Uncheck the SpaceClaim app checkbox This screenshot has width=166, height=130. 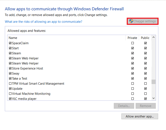(10, 43)
